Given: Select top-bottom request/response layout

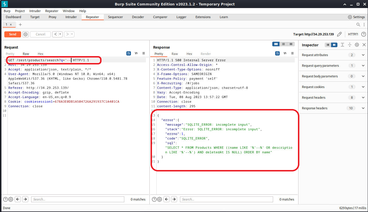Looking at the screenshot, I should point(283,44).
